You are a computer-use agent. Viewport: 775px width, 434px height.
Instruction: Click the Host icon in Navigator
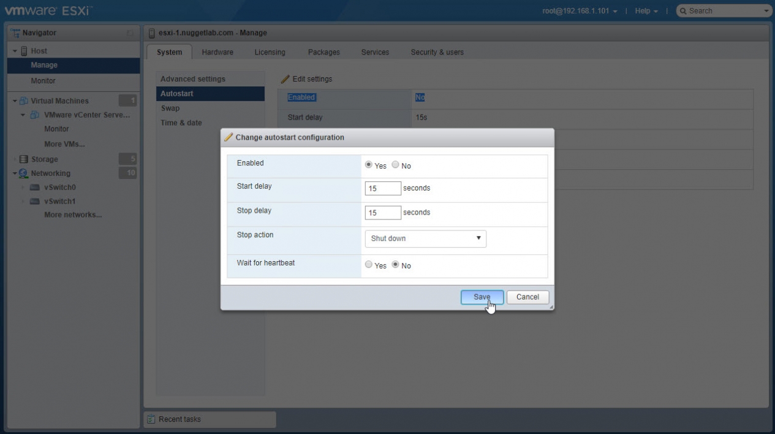[x=23, y=51]
